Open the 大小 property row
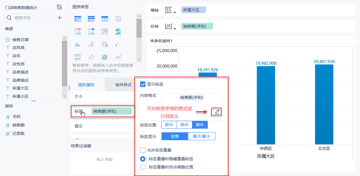Viewport: 360px width, 176px height. [102, 96]
